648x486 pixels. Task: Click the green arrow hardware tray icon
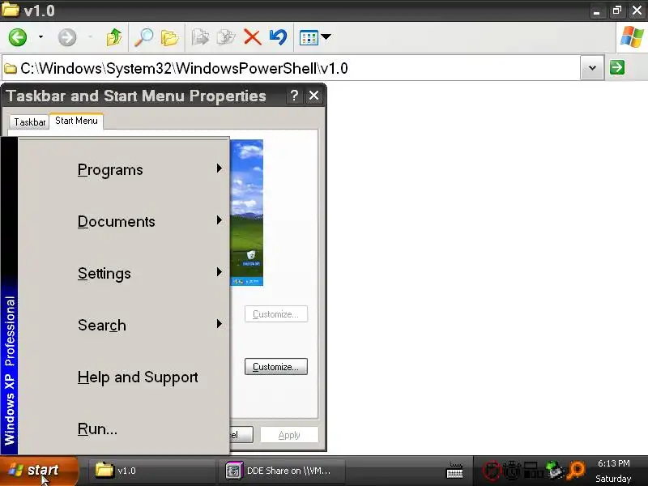[x=555, y=470]
